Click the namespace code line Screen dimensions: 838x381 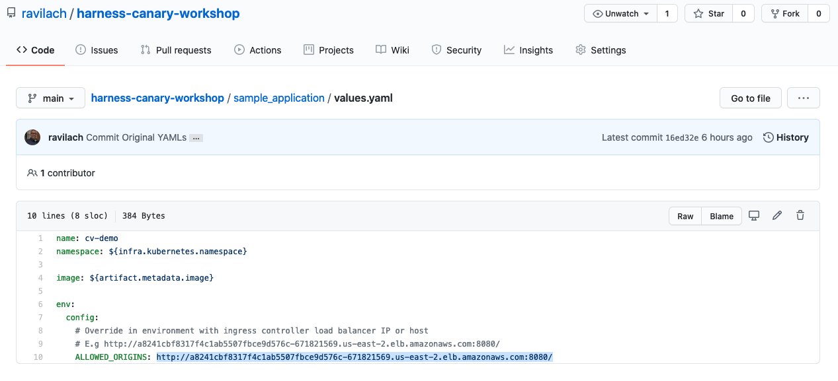point(151,252)
